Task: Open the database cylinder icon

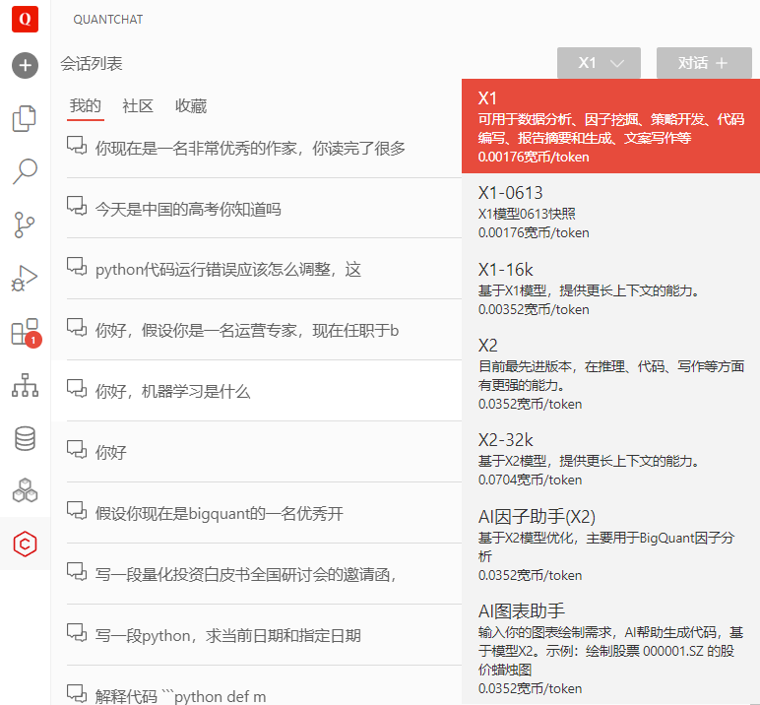Action: pos(25,438)
